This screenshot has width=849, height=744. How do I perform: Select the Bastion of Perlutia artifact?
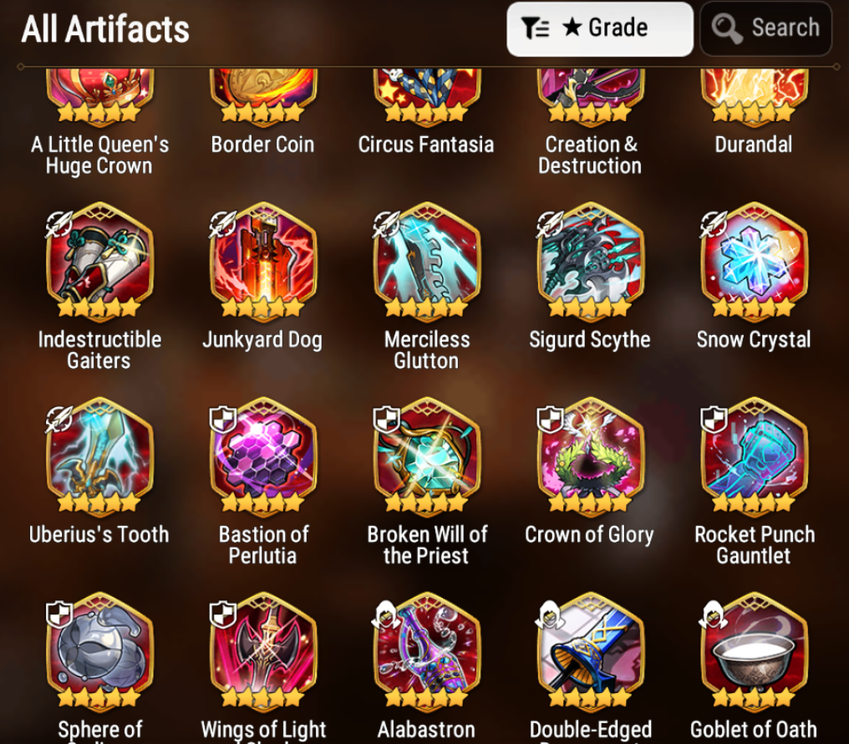[x=263, y=455]
